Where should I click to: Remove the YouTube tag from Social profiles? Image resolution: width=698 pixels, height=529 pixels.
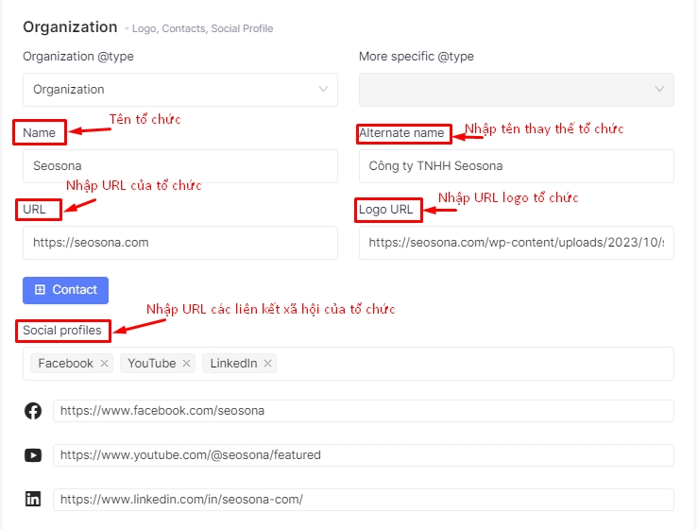click(x=186, y=364)
